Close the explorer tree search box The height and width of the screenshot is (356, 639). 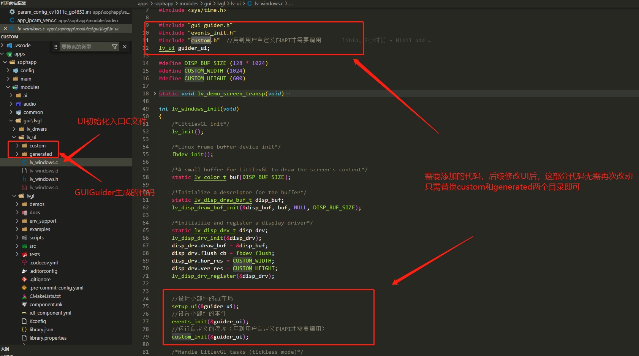pyautogui.click(x=125, y=47)
